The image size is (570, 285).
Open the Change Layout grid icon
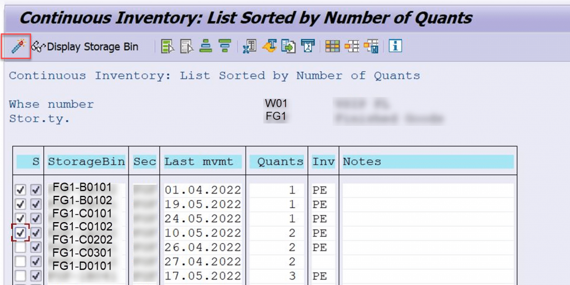coord(332,47)
